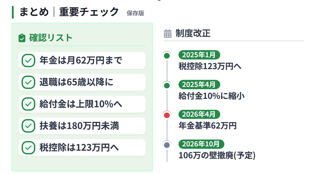
Task: Click the red 2026年4月 timeline dot
Action: pyautogui.click(x=167, y=115)
